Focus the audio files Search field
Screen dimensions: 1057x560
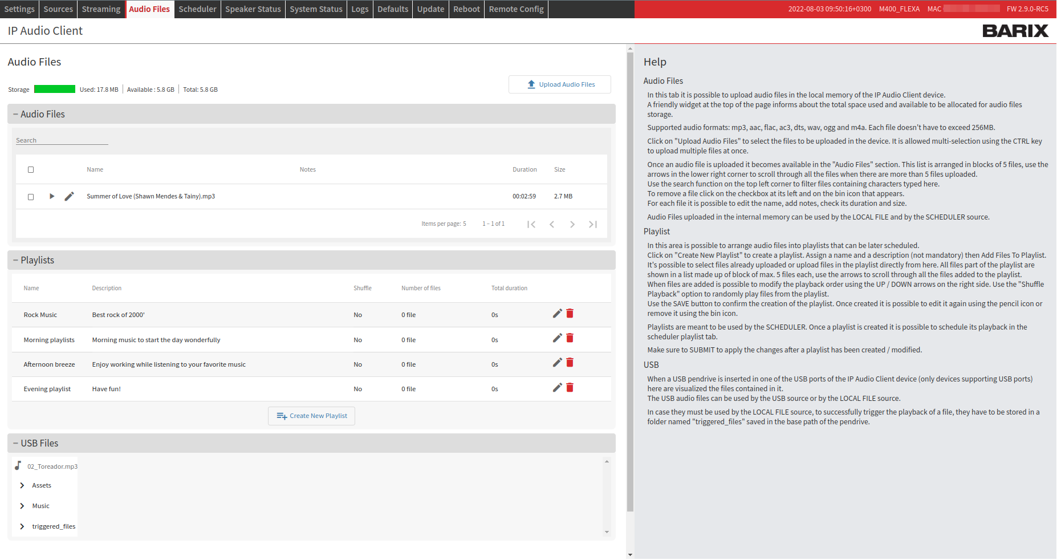(62, 140)
